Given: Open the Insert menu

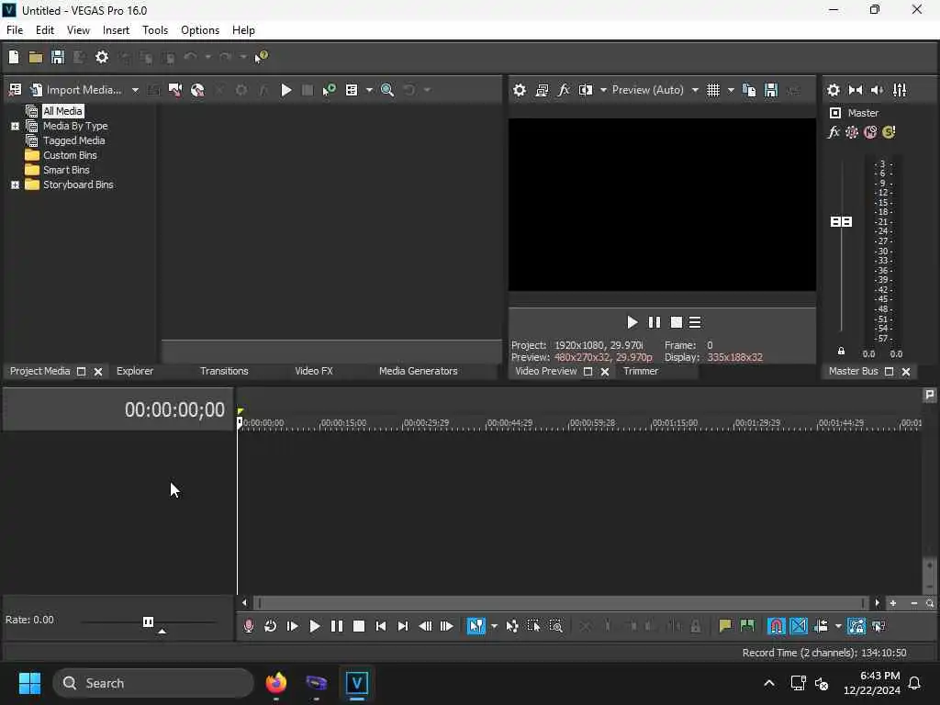Looking at the screenshot, I should pos(116,30).
